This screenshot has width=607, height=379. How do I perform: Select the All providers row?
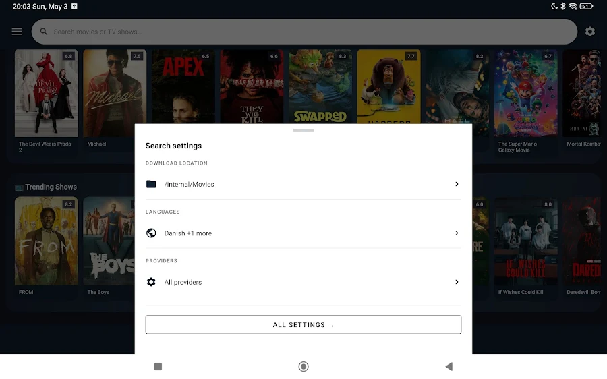(x=303, y=282)
